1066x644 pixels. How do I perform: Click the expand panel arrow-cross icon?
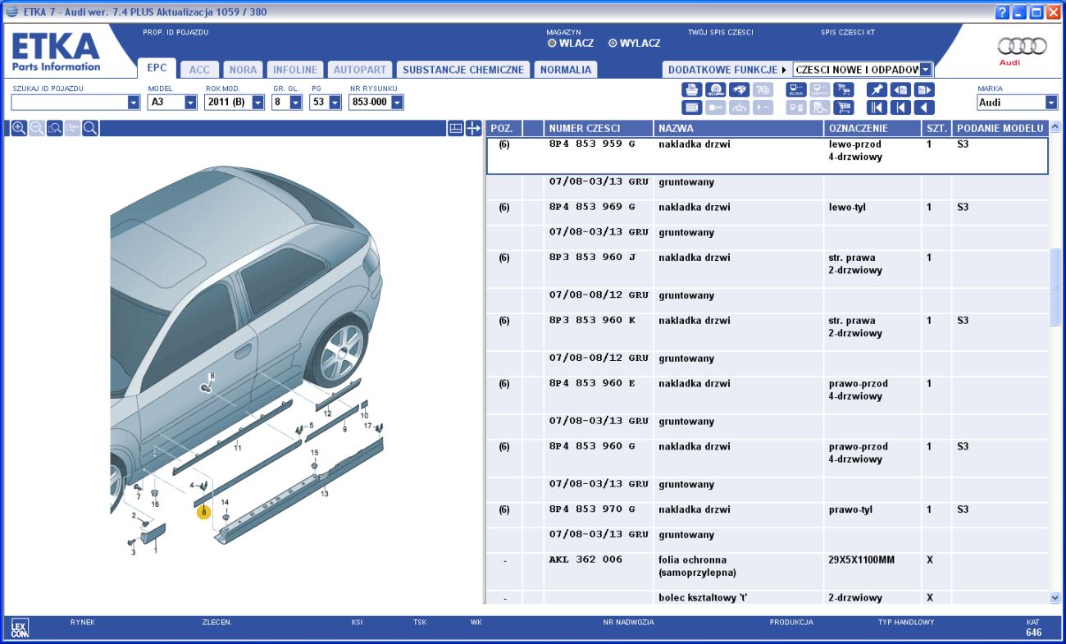click(x=473, y=128)
